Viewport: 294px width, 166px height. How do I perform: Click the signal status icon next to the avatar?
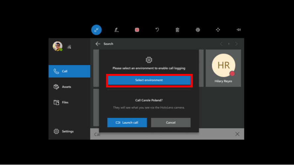(x=69, y=47)
